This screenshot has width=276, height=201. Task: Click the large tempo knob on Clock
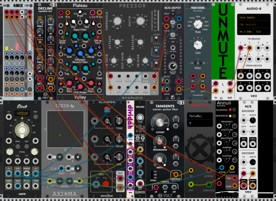click(x=22, y=130)
